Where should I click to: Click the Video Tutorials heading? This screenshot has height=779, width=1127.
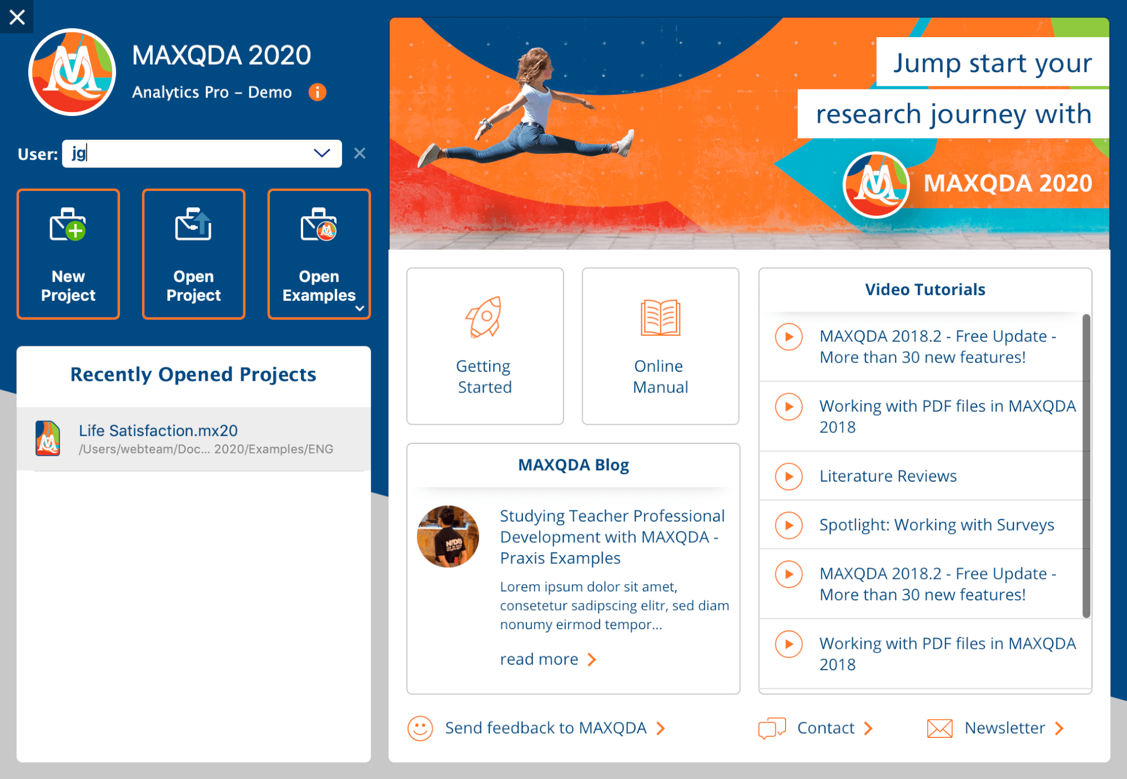(x=925, y=290)
